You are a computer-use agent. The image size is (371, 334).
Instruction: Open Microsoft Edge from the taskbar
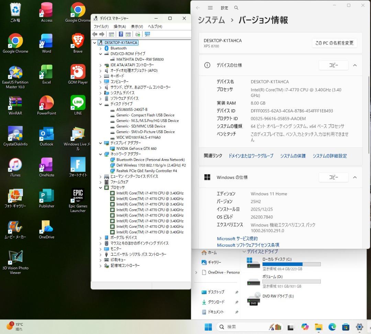(x=332, y=327)
